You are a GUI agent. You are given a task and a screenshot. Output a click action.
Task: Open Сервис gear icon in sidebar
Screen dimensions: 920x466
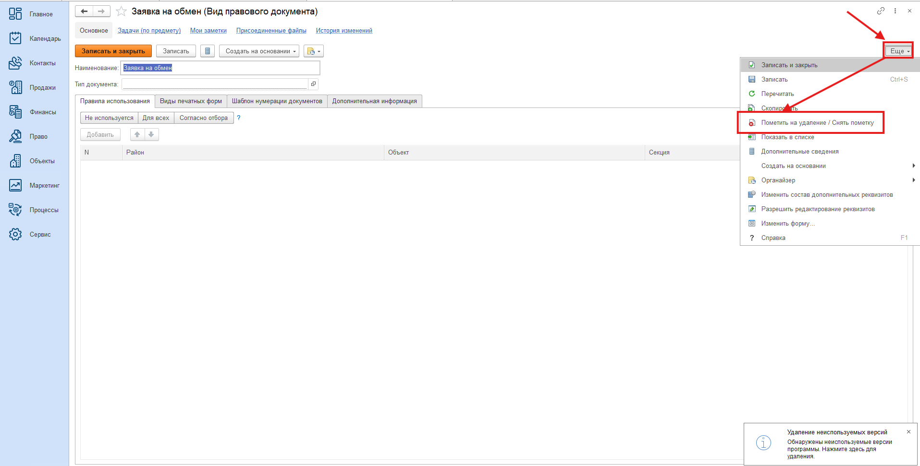point(15,234)
